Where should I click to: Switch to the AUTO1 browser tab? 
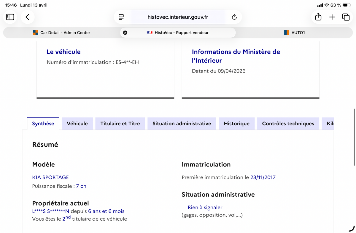(x=294, y=33)
